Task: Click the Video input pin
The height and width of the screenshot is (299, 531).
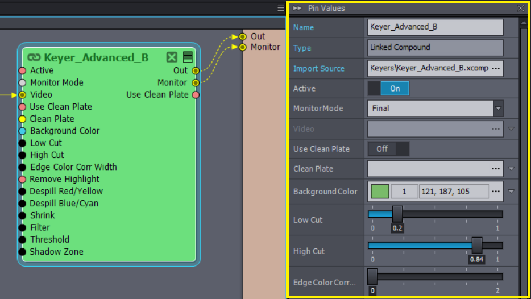Action: click(x=22, y=95)
